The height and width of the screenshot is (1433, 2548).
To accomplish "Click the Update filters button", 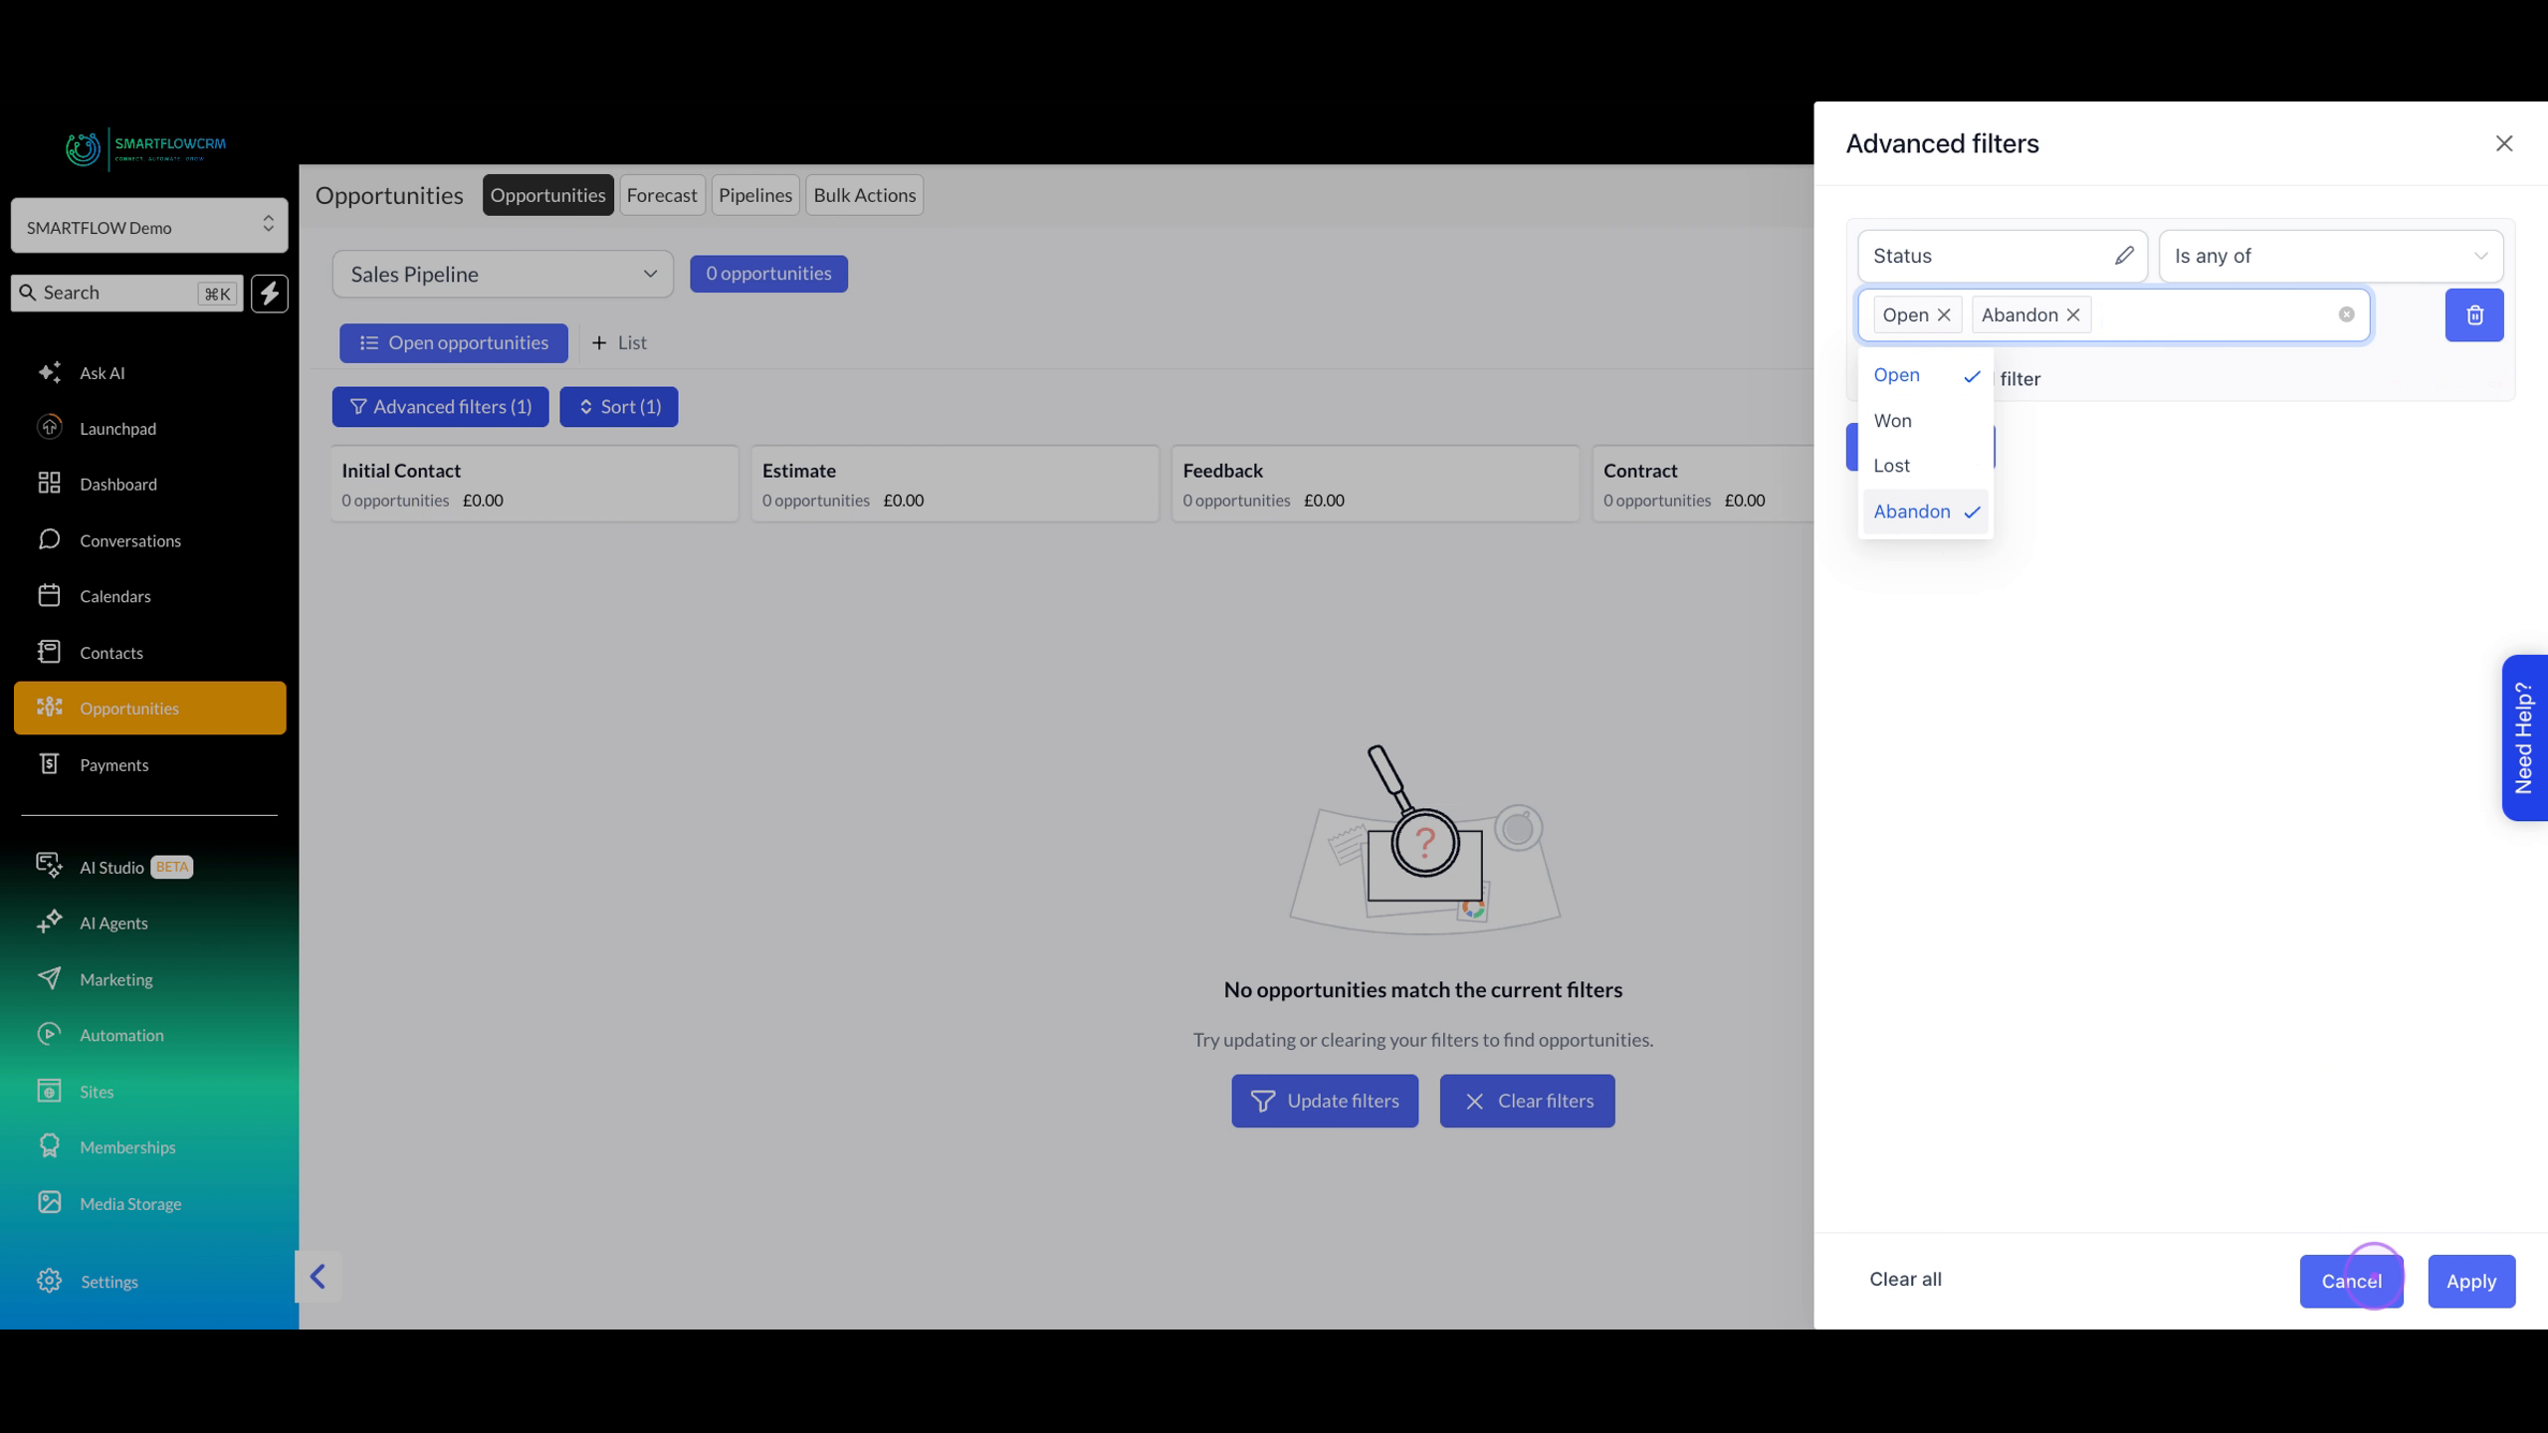I will tap(1325, 1101).
